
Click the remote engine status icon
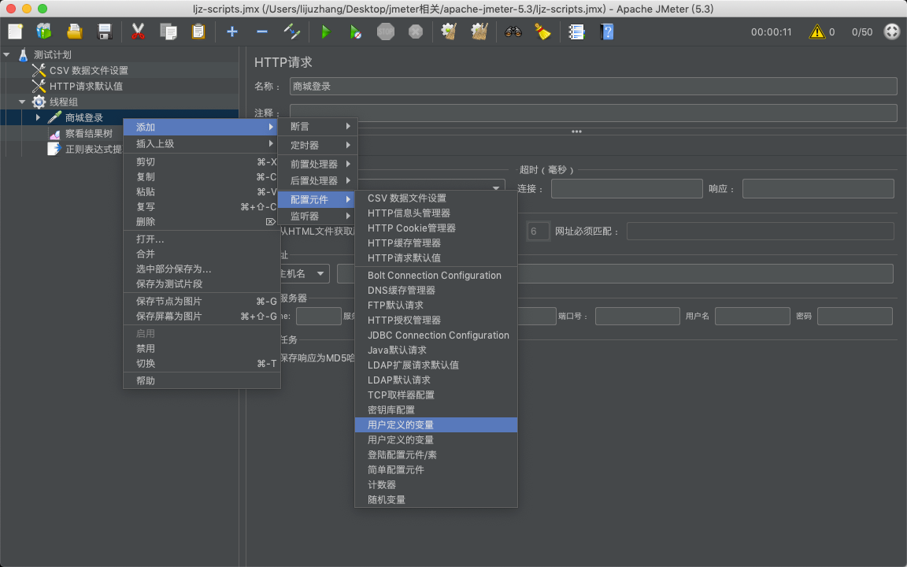[x=892, y=31]
